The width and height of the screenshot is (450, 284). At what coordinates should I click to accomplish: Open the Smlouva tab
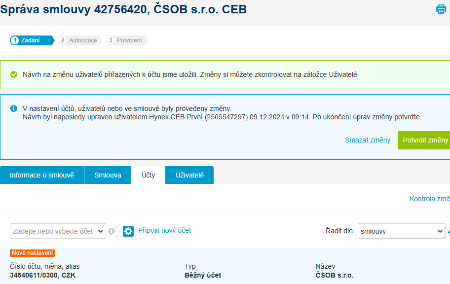point(108,175)
